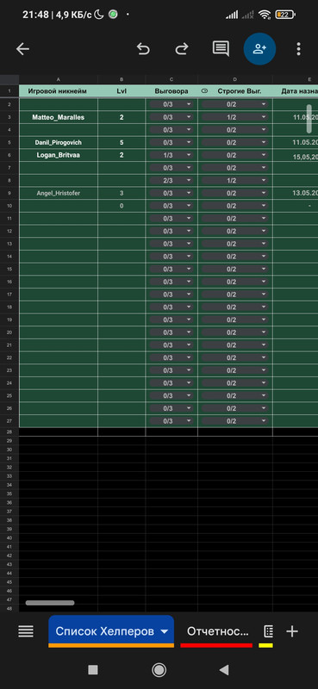
Task: Open the all sheets list icon
Action: point(26,631)
